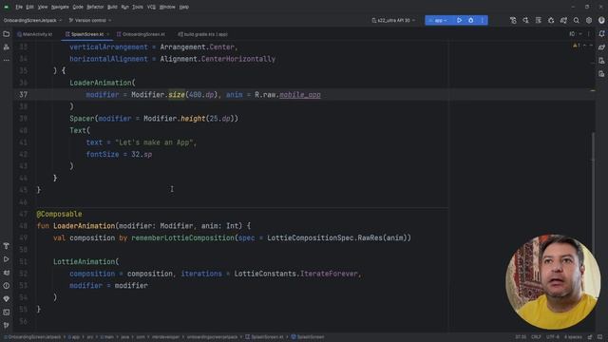Screen dimensions: 608x342
Task: Open editor code view mode dropdown
Action: coord(575,34)
